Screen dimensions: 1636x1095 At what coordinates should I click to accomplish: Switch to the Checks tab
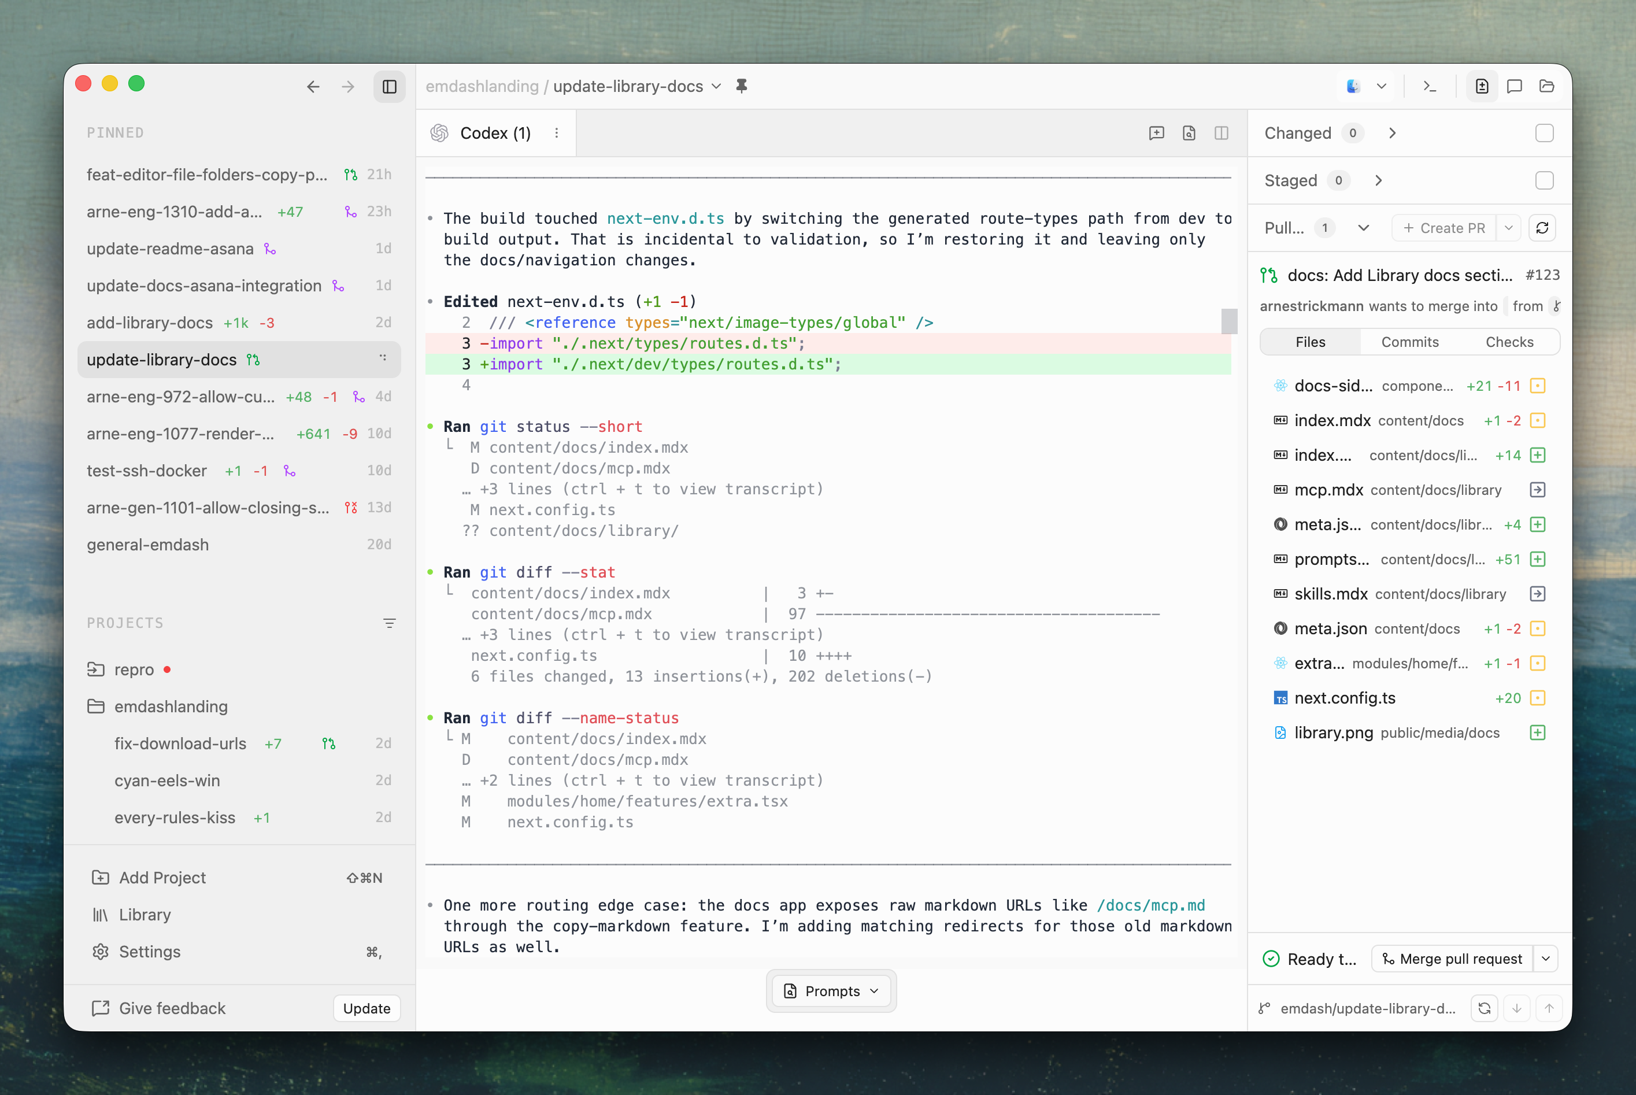coord(1509,342)
